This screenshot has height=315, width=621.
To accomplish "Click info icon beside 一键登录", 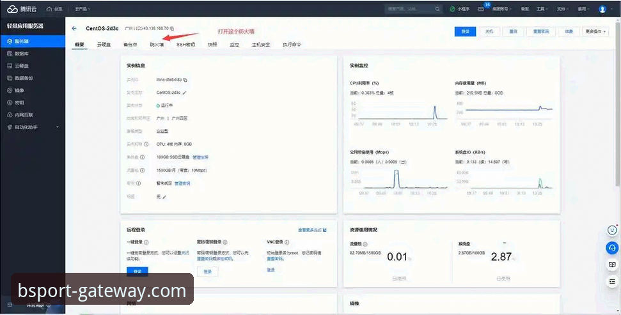I will (146, 242).
